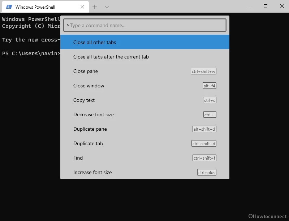Close the Windows PowerShell tab
Viewport: 289px width, 221px height.
[x=82, y=6]
